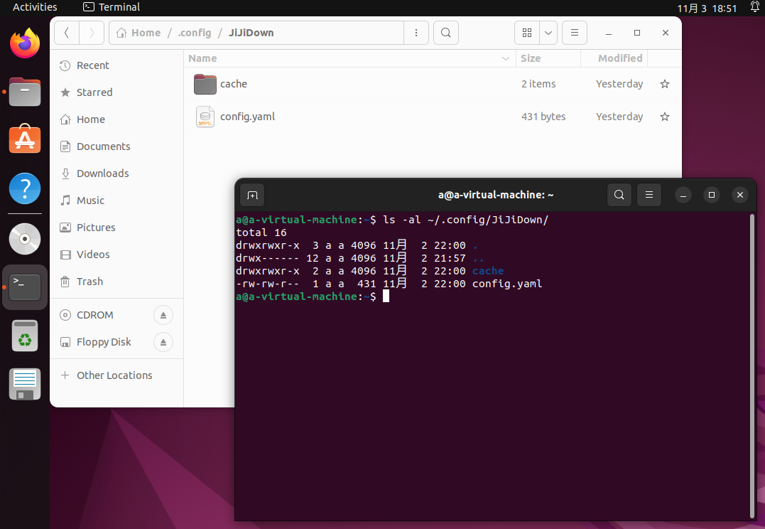Open the clock and calendar in top bar
The image size is (765, 529).
[707, 9]
